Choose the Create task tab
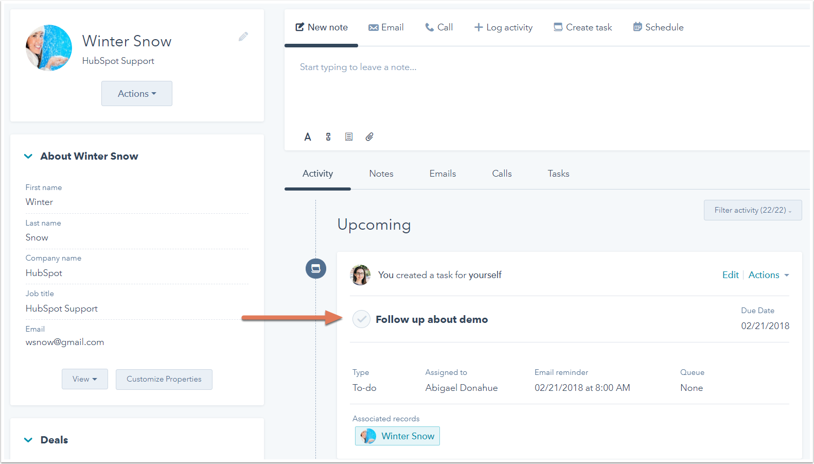The height and width of the screenshot is (464, 814). pyautogui.click(x=583, y=27)
